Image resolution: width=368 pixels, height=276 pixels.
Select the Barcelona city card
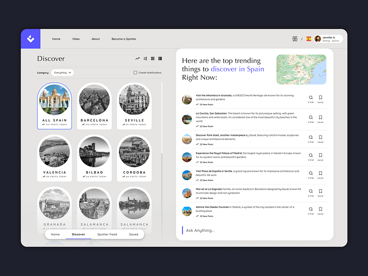(94, 106)
